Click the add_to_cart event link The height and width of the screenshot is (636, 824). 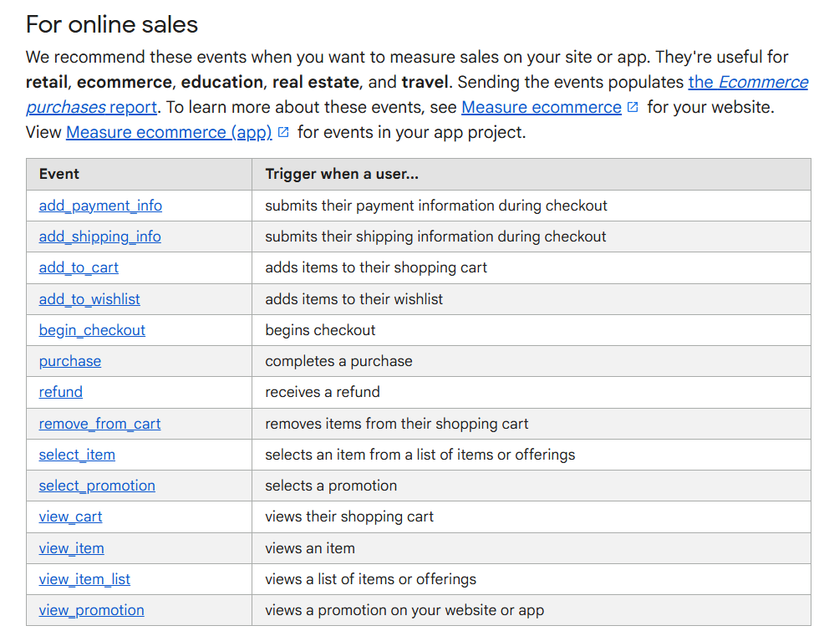point(79,267)
